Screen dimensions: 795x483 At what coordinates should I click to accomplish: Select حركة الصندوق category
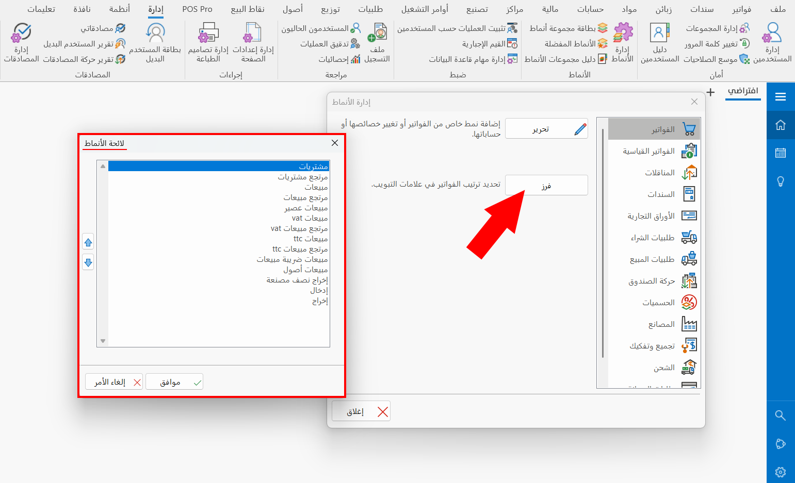[x=654, y=281]
